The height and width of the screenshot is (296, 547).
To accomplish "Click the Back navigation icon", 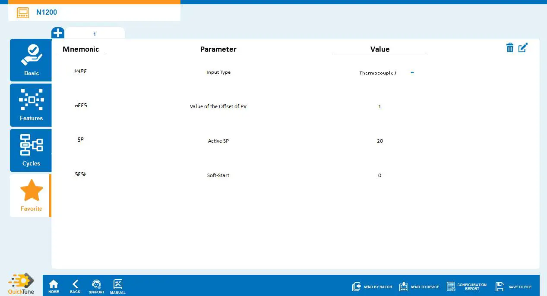I will [x=75, y=286].
